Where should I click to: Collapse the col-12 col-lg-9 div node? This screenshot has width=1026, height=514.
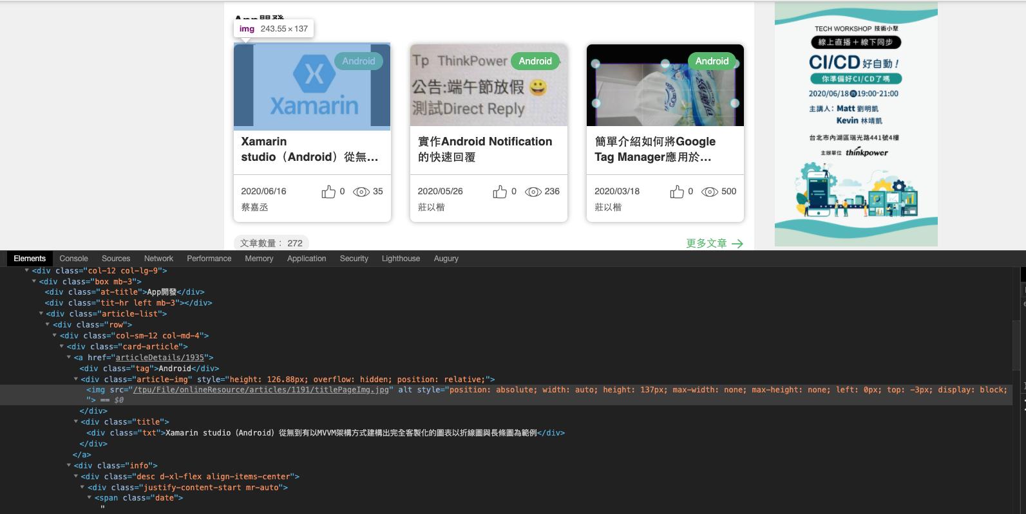[27, 271]
